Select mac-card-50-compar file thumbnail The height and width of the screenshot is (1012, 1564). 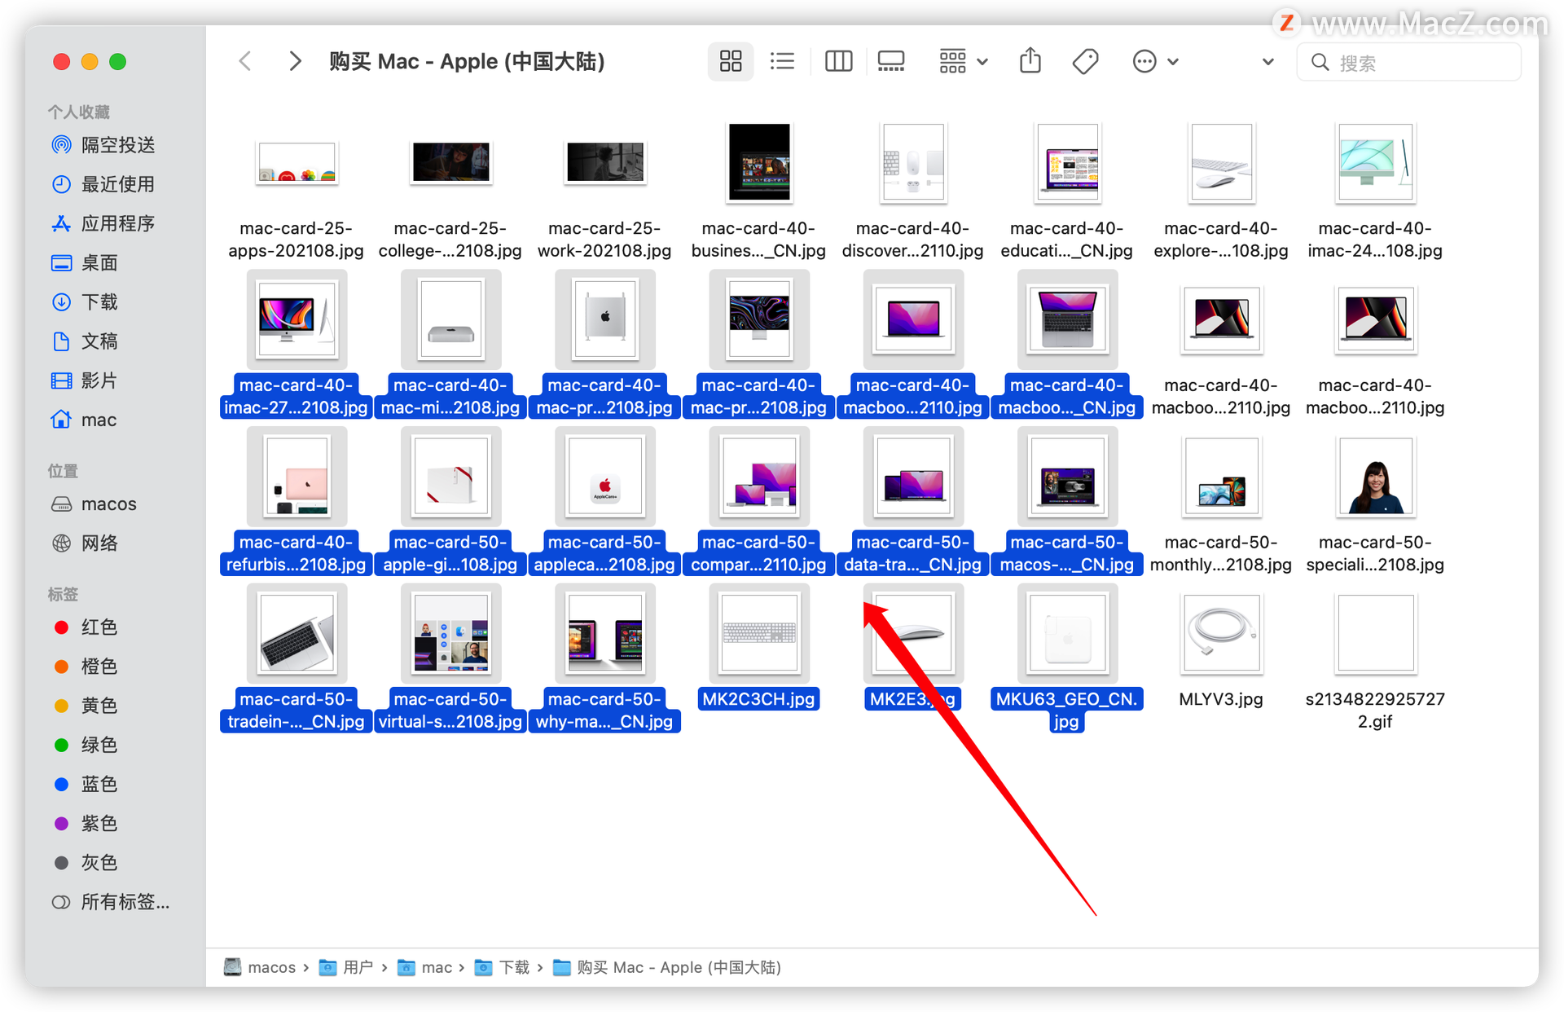(759, 477)
